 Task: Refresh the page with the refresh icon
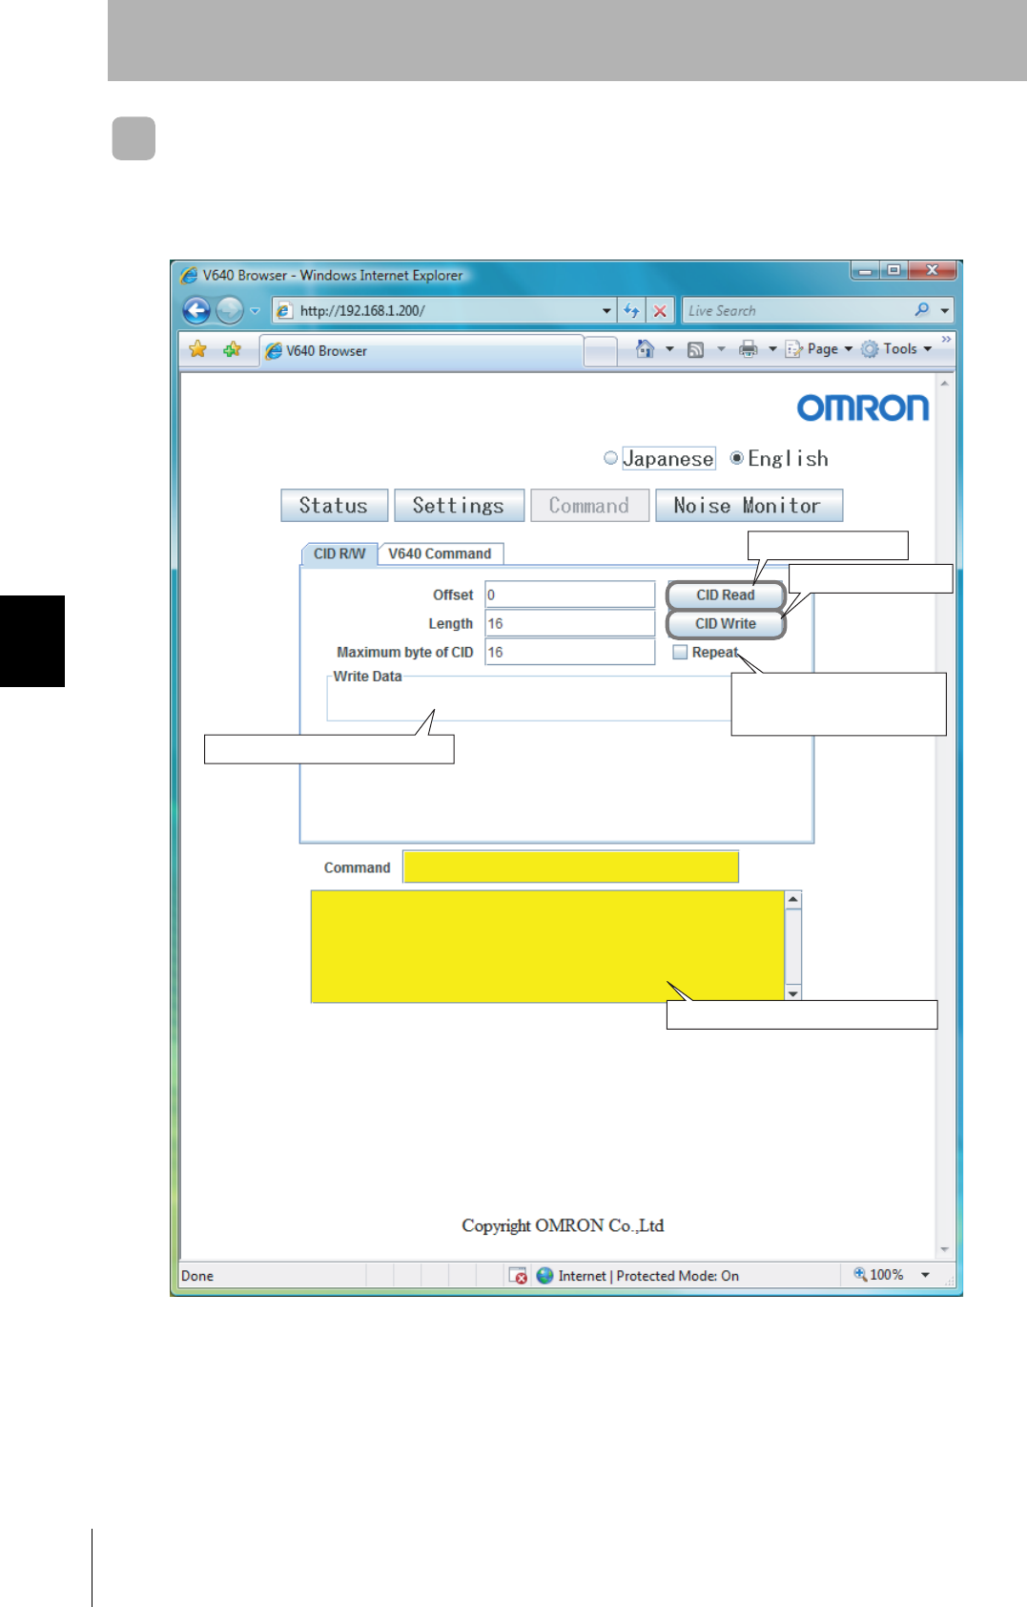[x=631, y=310]
